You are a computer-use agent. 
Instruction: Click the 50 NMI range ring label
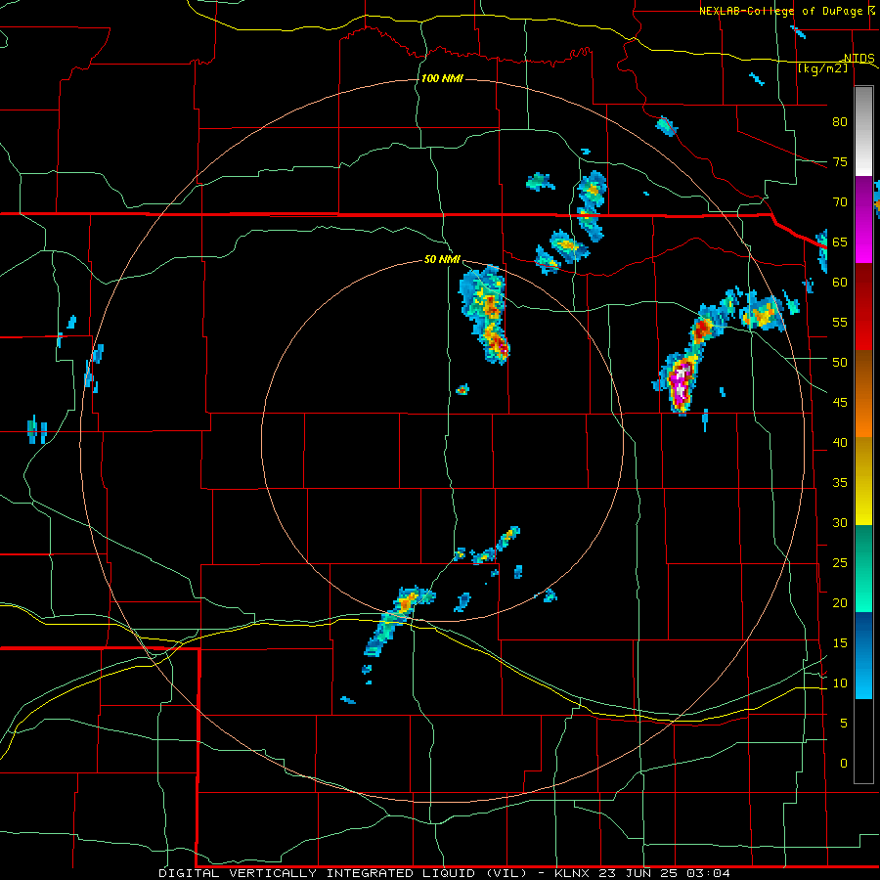point(442,259)
